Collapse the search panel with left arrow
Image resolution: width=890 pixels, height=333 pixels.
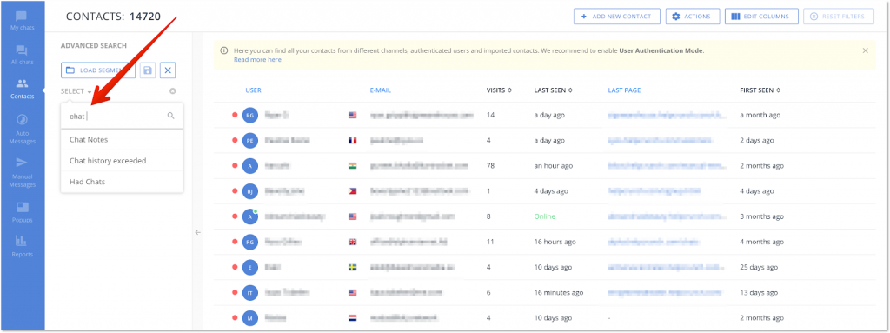tap(197, 232)
